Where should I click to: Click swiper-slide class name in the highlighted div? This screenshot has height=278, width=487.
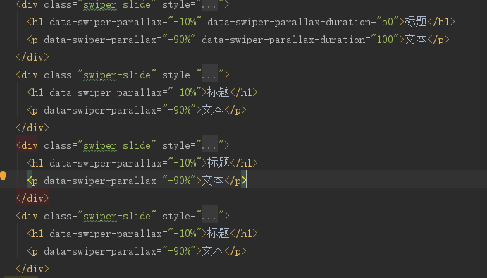pyautogui.click(x=117, y=145)
